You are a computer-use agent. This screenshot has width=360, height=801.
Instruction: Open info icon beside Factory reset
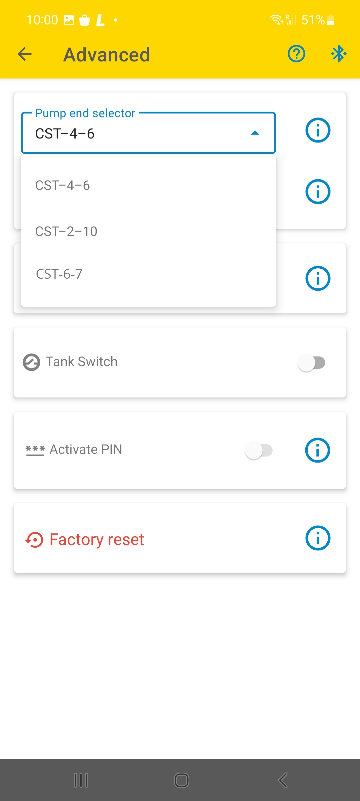click(318, 538)
